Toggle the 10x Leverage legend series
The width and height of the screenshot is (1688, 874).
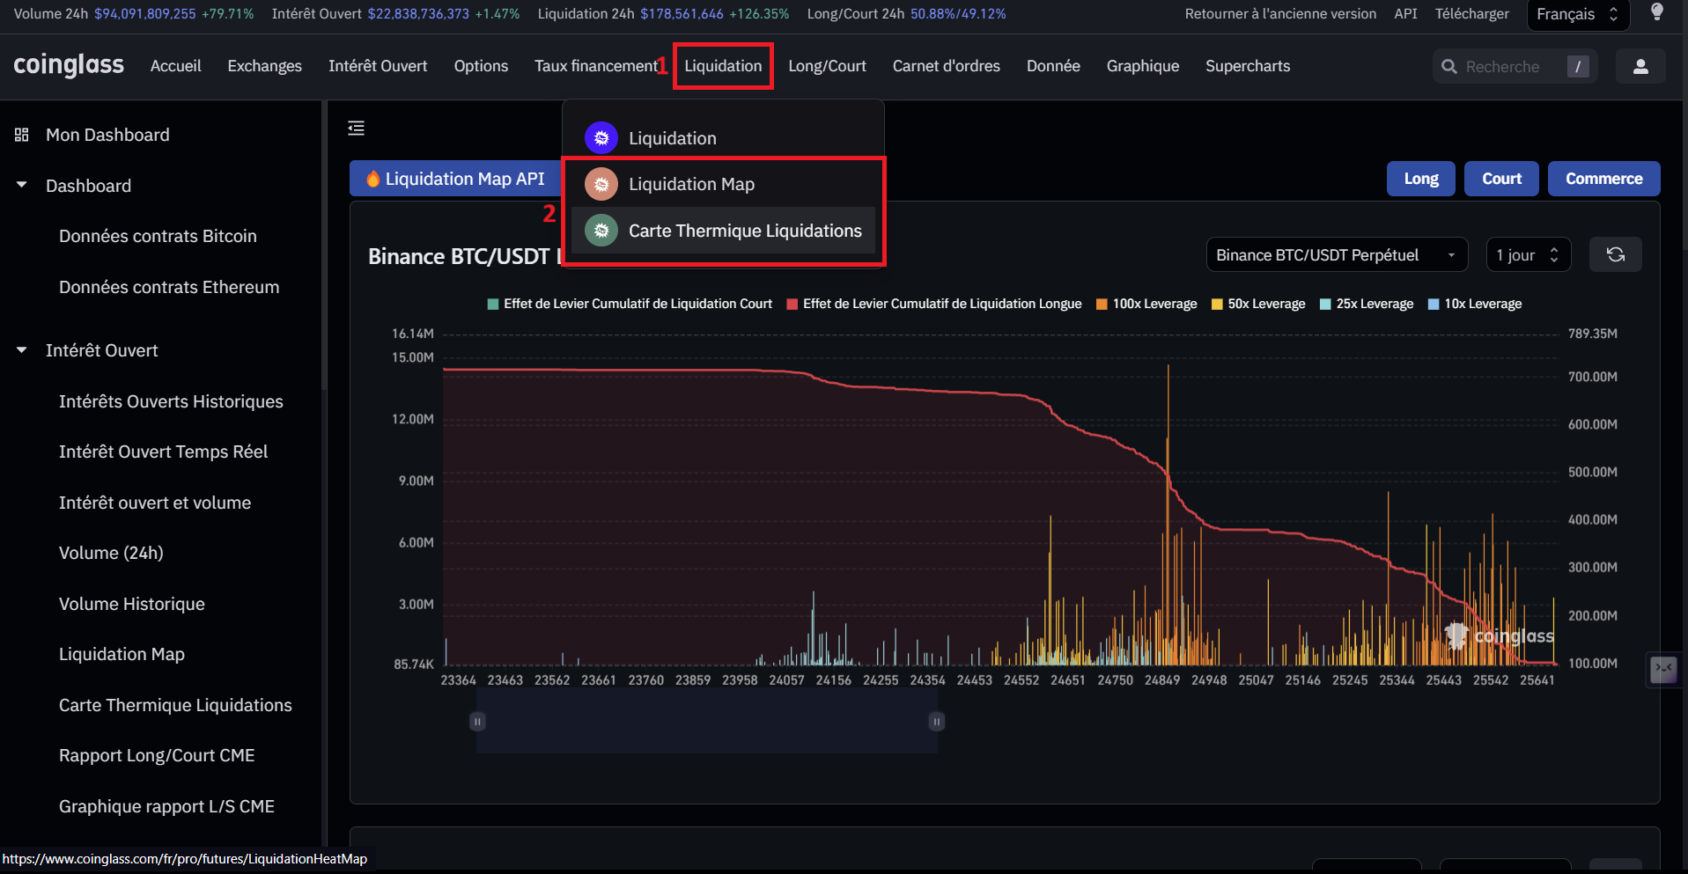pos(1475,304)
